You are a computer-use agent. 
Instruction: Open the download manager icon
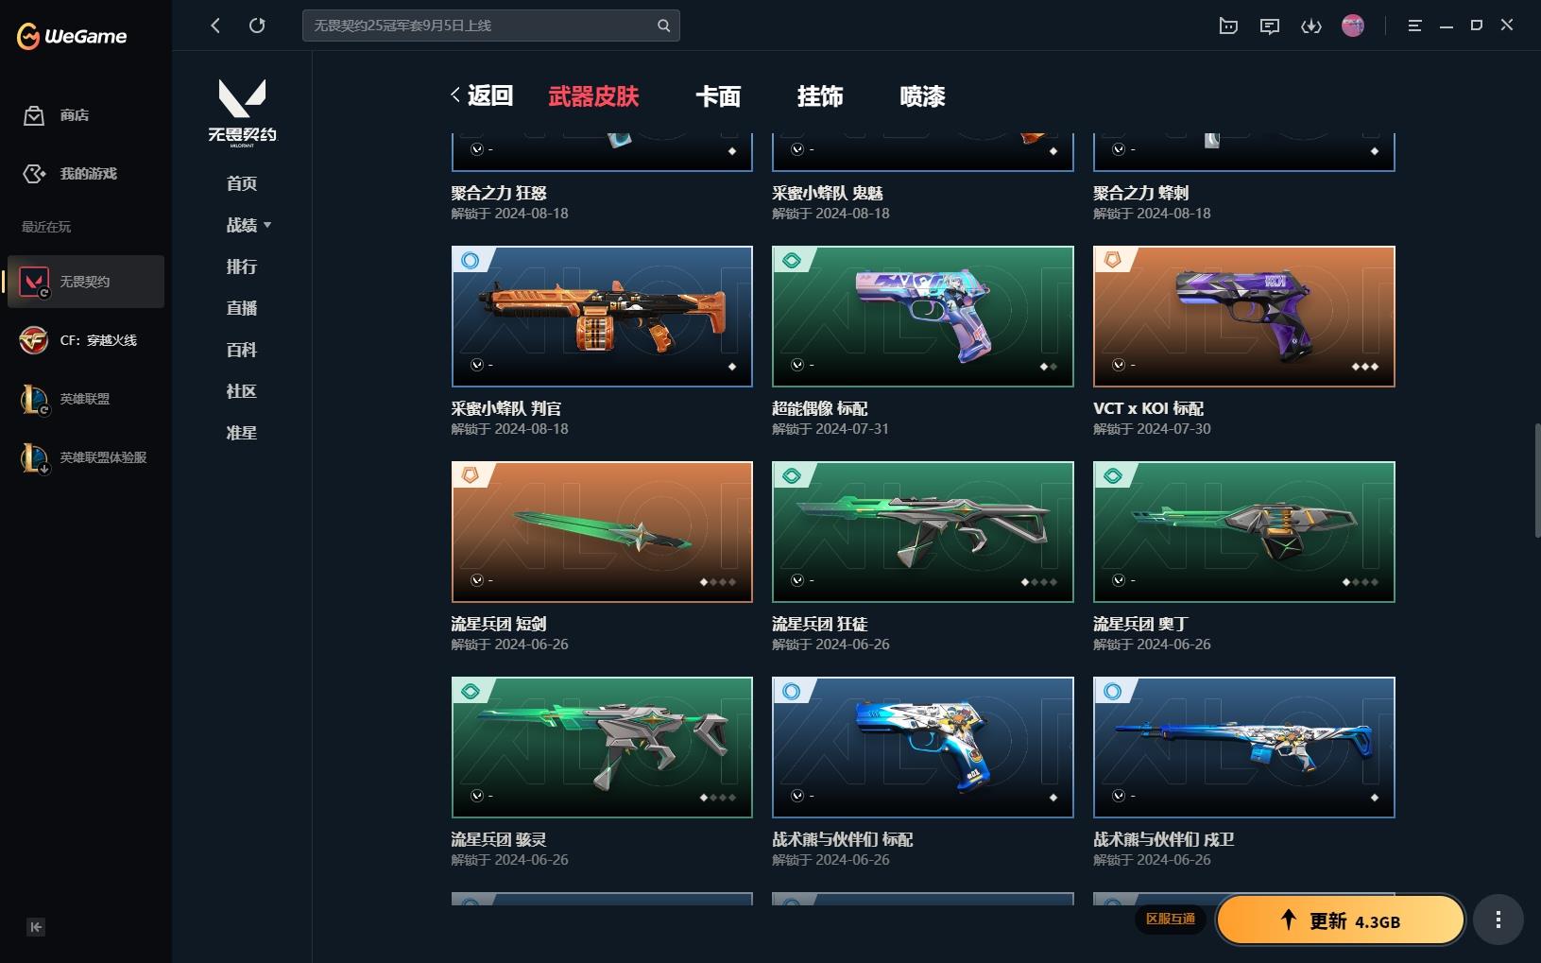1311,26
